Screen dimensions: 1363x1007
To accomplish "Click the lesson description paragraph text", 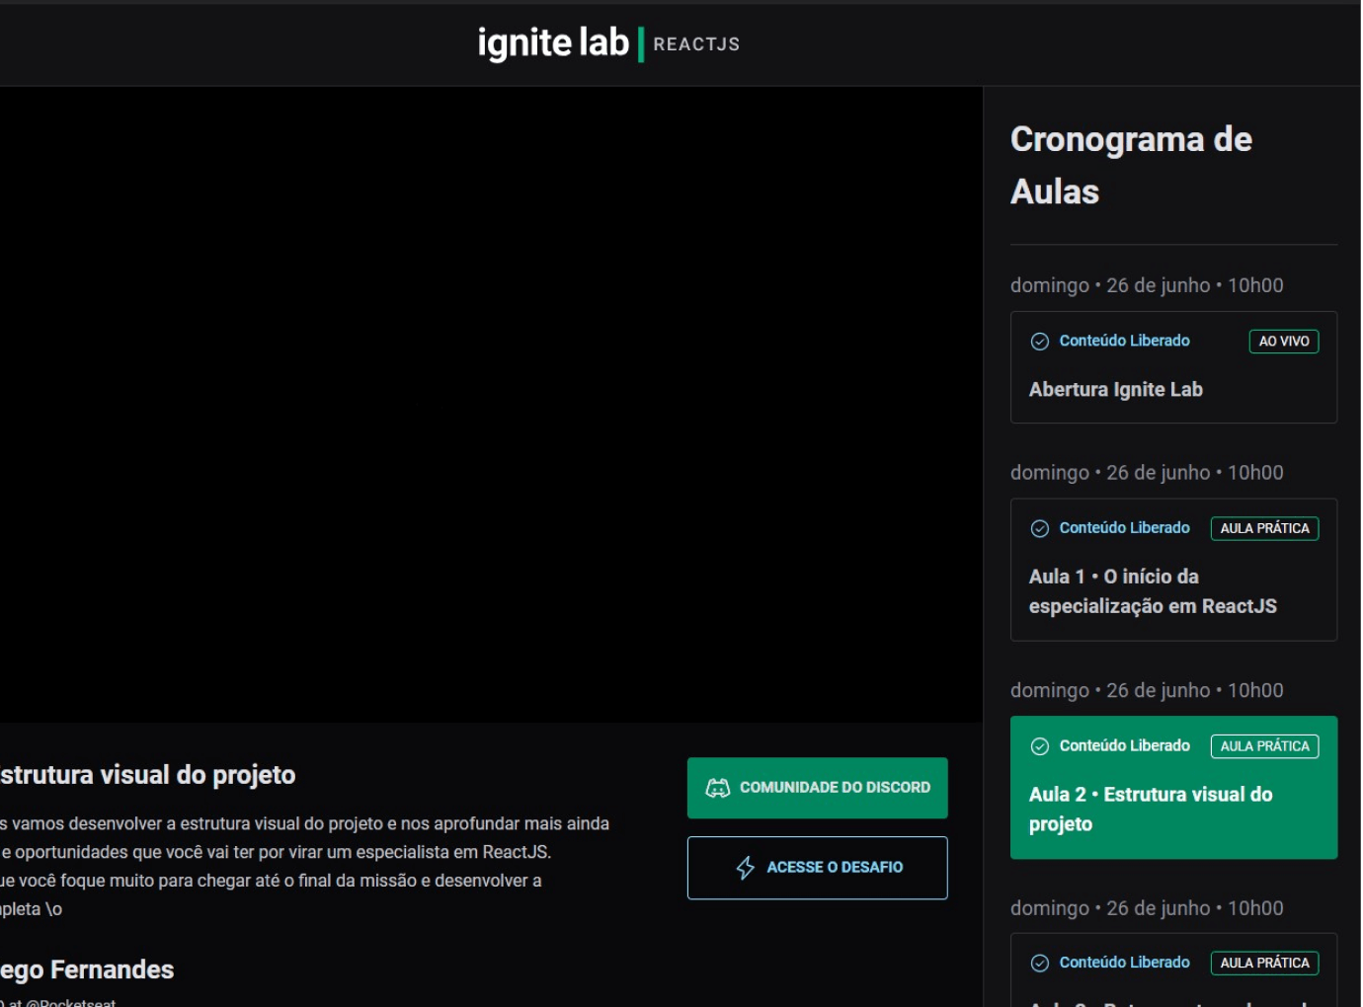I will pyautogui.click(x=304, y=866).
